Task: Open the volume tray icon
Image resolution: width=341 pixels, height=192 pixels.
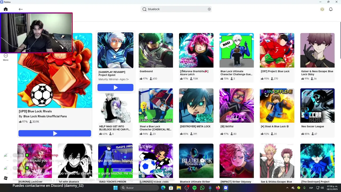Action: coord(322,188)
